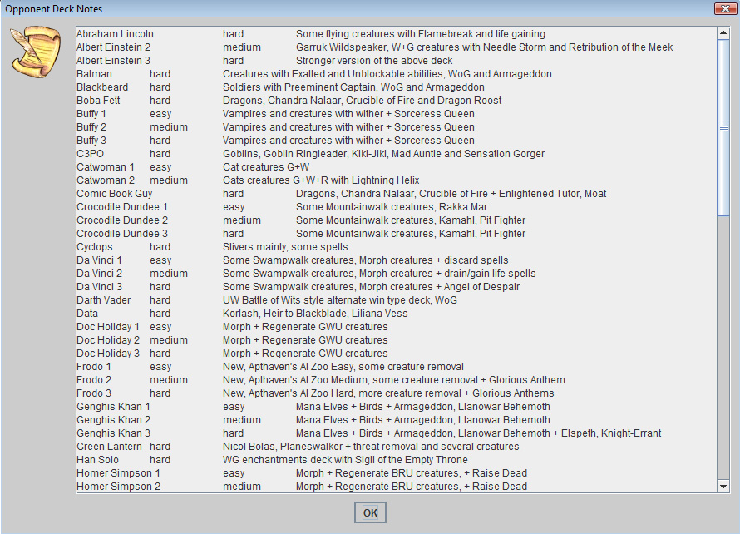
Task: Click the Genghis Khan 1 line
Action: [x=113, y=407]
